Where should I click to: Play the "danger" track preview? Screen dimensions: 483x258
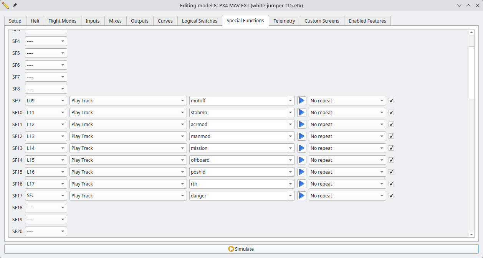[301, 196]
